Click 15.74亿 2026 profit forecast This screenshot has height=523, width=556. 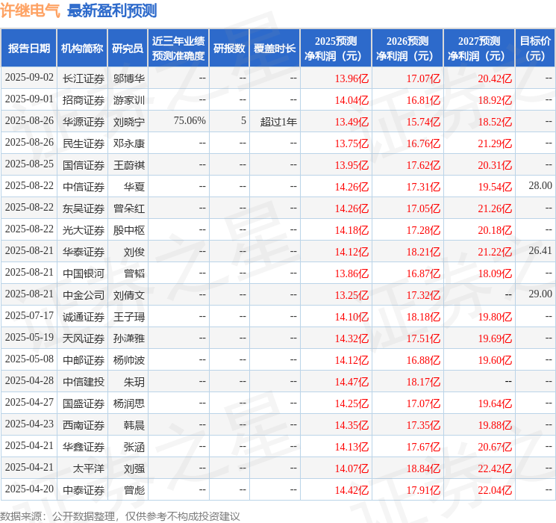(423, 122)
